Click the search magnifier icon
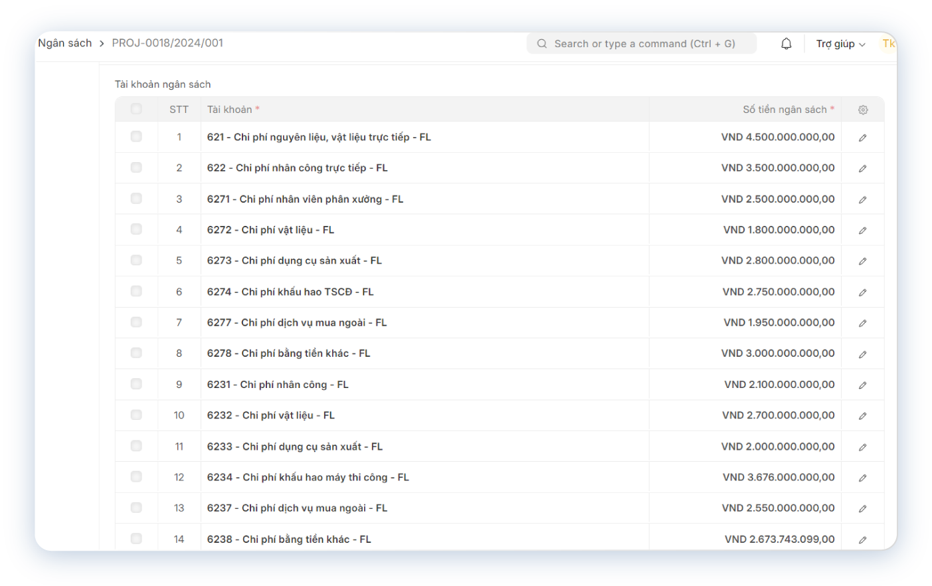 (542, 44)
